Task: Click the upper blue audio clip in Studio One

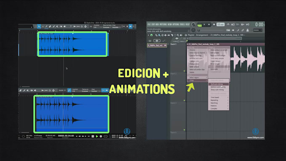Action: tap(73, 44)
